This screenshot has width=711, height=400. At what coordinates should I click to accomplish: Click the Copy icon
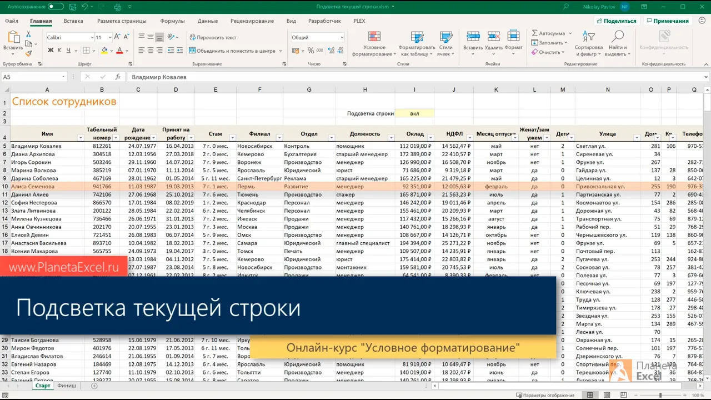pos(29,44)
